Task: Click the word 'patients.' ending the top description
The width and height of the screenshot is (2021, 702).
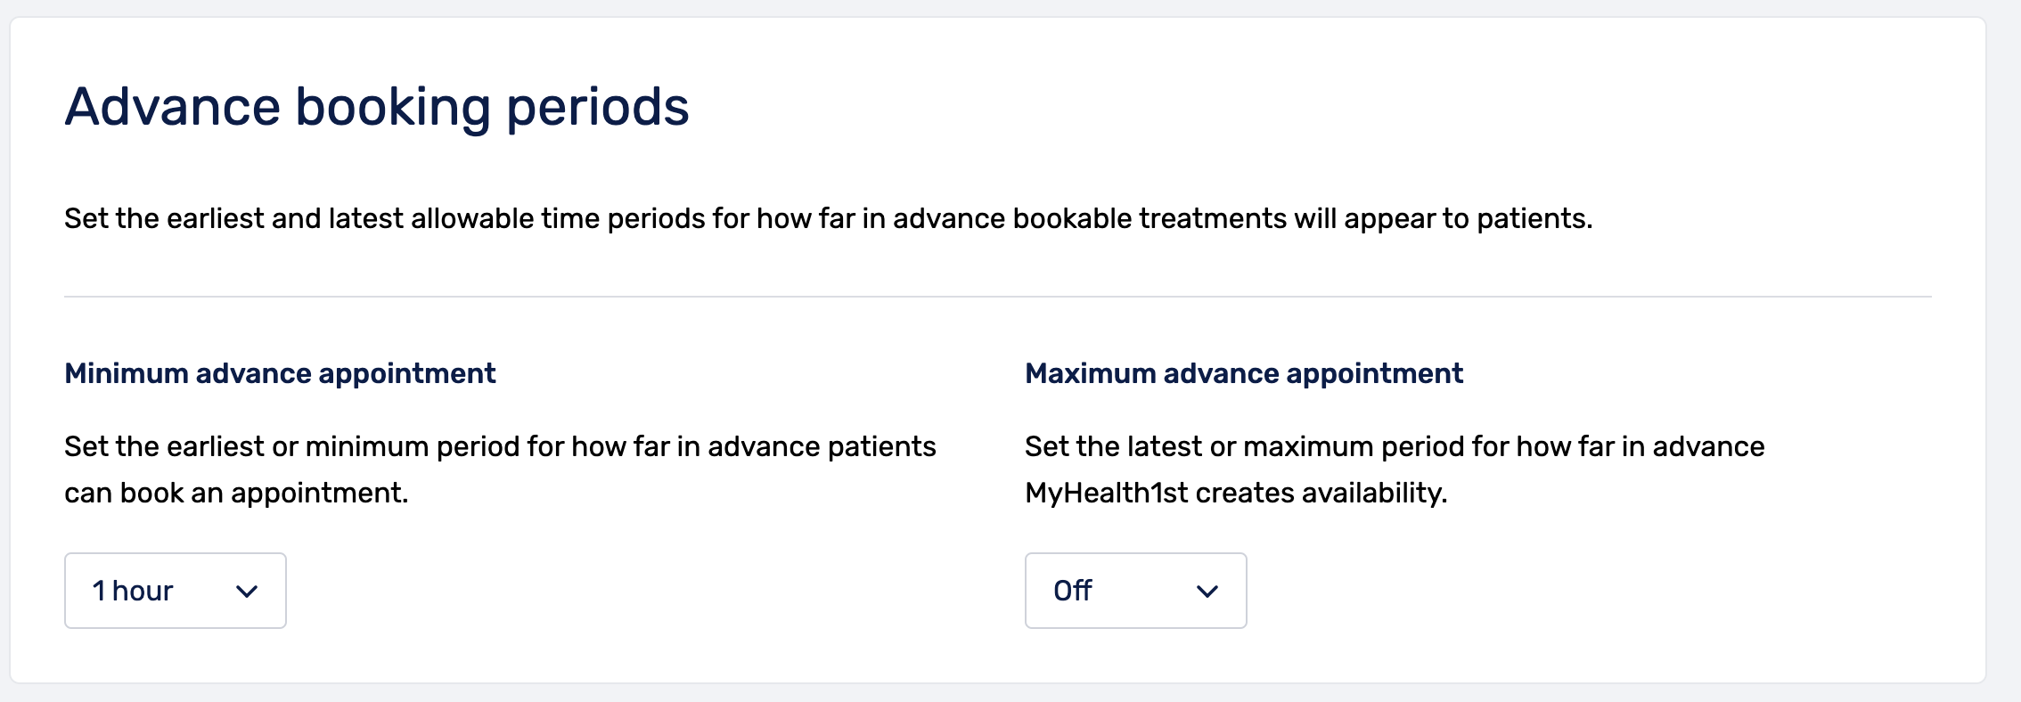Action: pos(1534,218)
